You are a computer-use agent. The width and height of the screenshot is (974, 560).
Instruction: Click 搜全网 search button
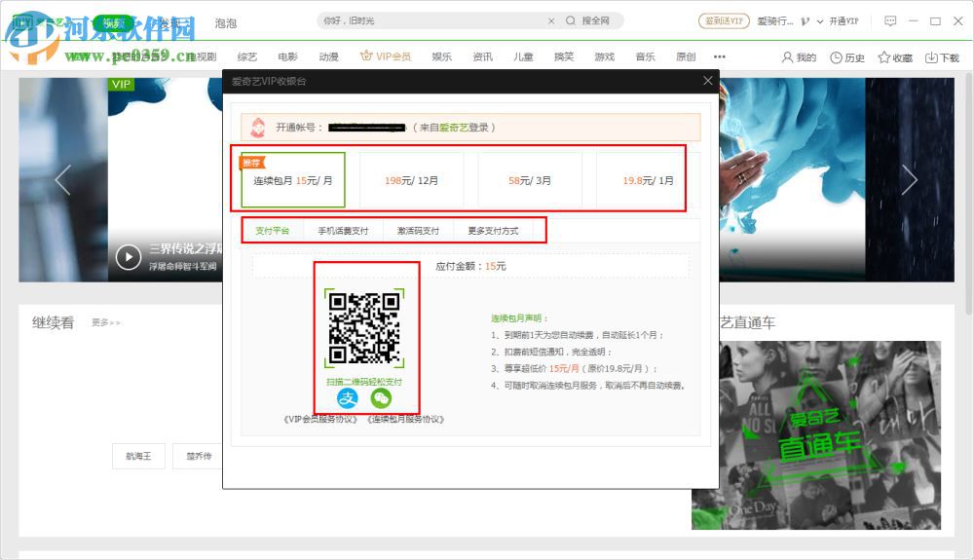pos(595,21)
